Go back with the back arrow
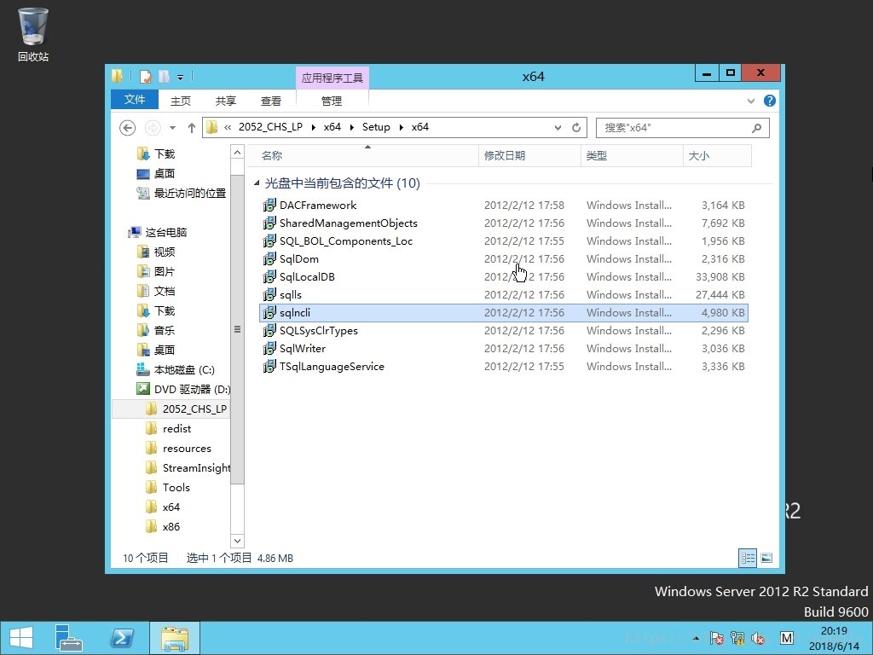 pyautogui.click(x=128, y=128)
